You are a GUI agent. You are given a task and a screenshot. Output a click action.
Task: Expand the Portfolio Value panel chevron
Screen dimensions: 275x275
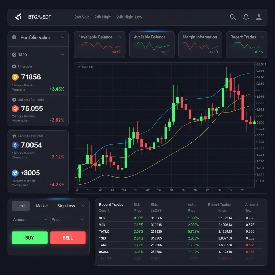pos(63,37)
